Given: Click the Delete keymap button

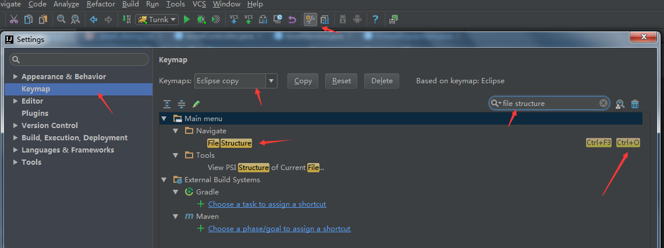Looking at the screenshot, I should click(x=382, y=81).
